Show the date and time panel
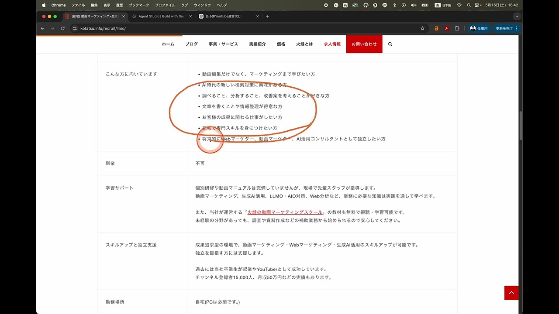The width and height of the screenshot is (559, 314). 502,5
